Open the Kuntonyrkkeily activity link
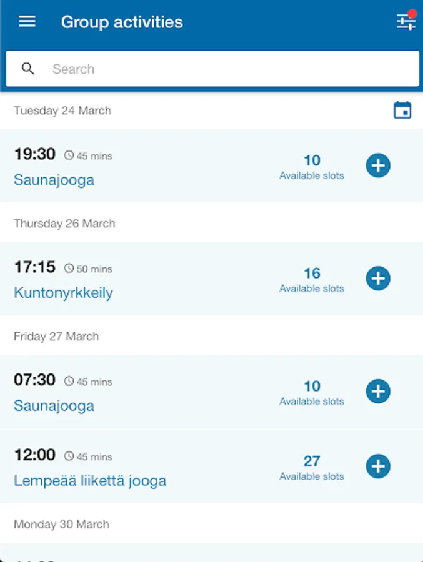The height and width of the screenshot is (562, 423). click(63, 293)
